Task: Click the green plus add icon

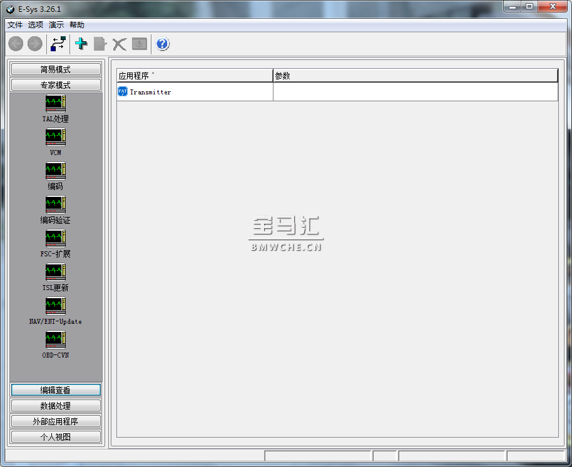Action: (x=81, y=44)
